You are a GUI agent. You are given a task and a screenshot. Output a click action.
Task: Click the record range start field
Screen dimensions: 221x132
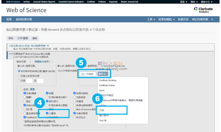(29, 81)
